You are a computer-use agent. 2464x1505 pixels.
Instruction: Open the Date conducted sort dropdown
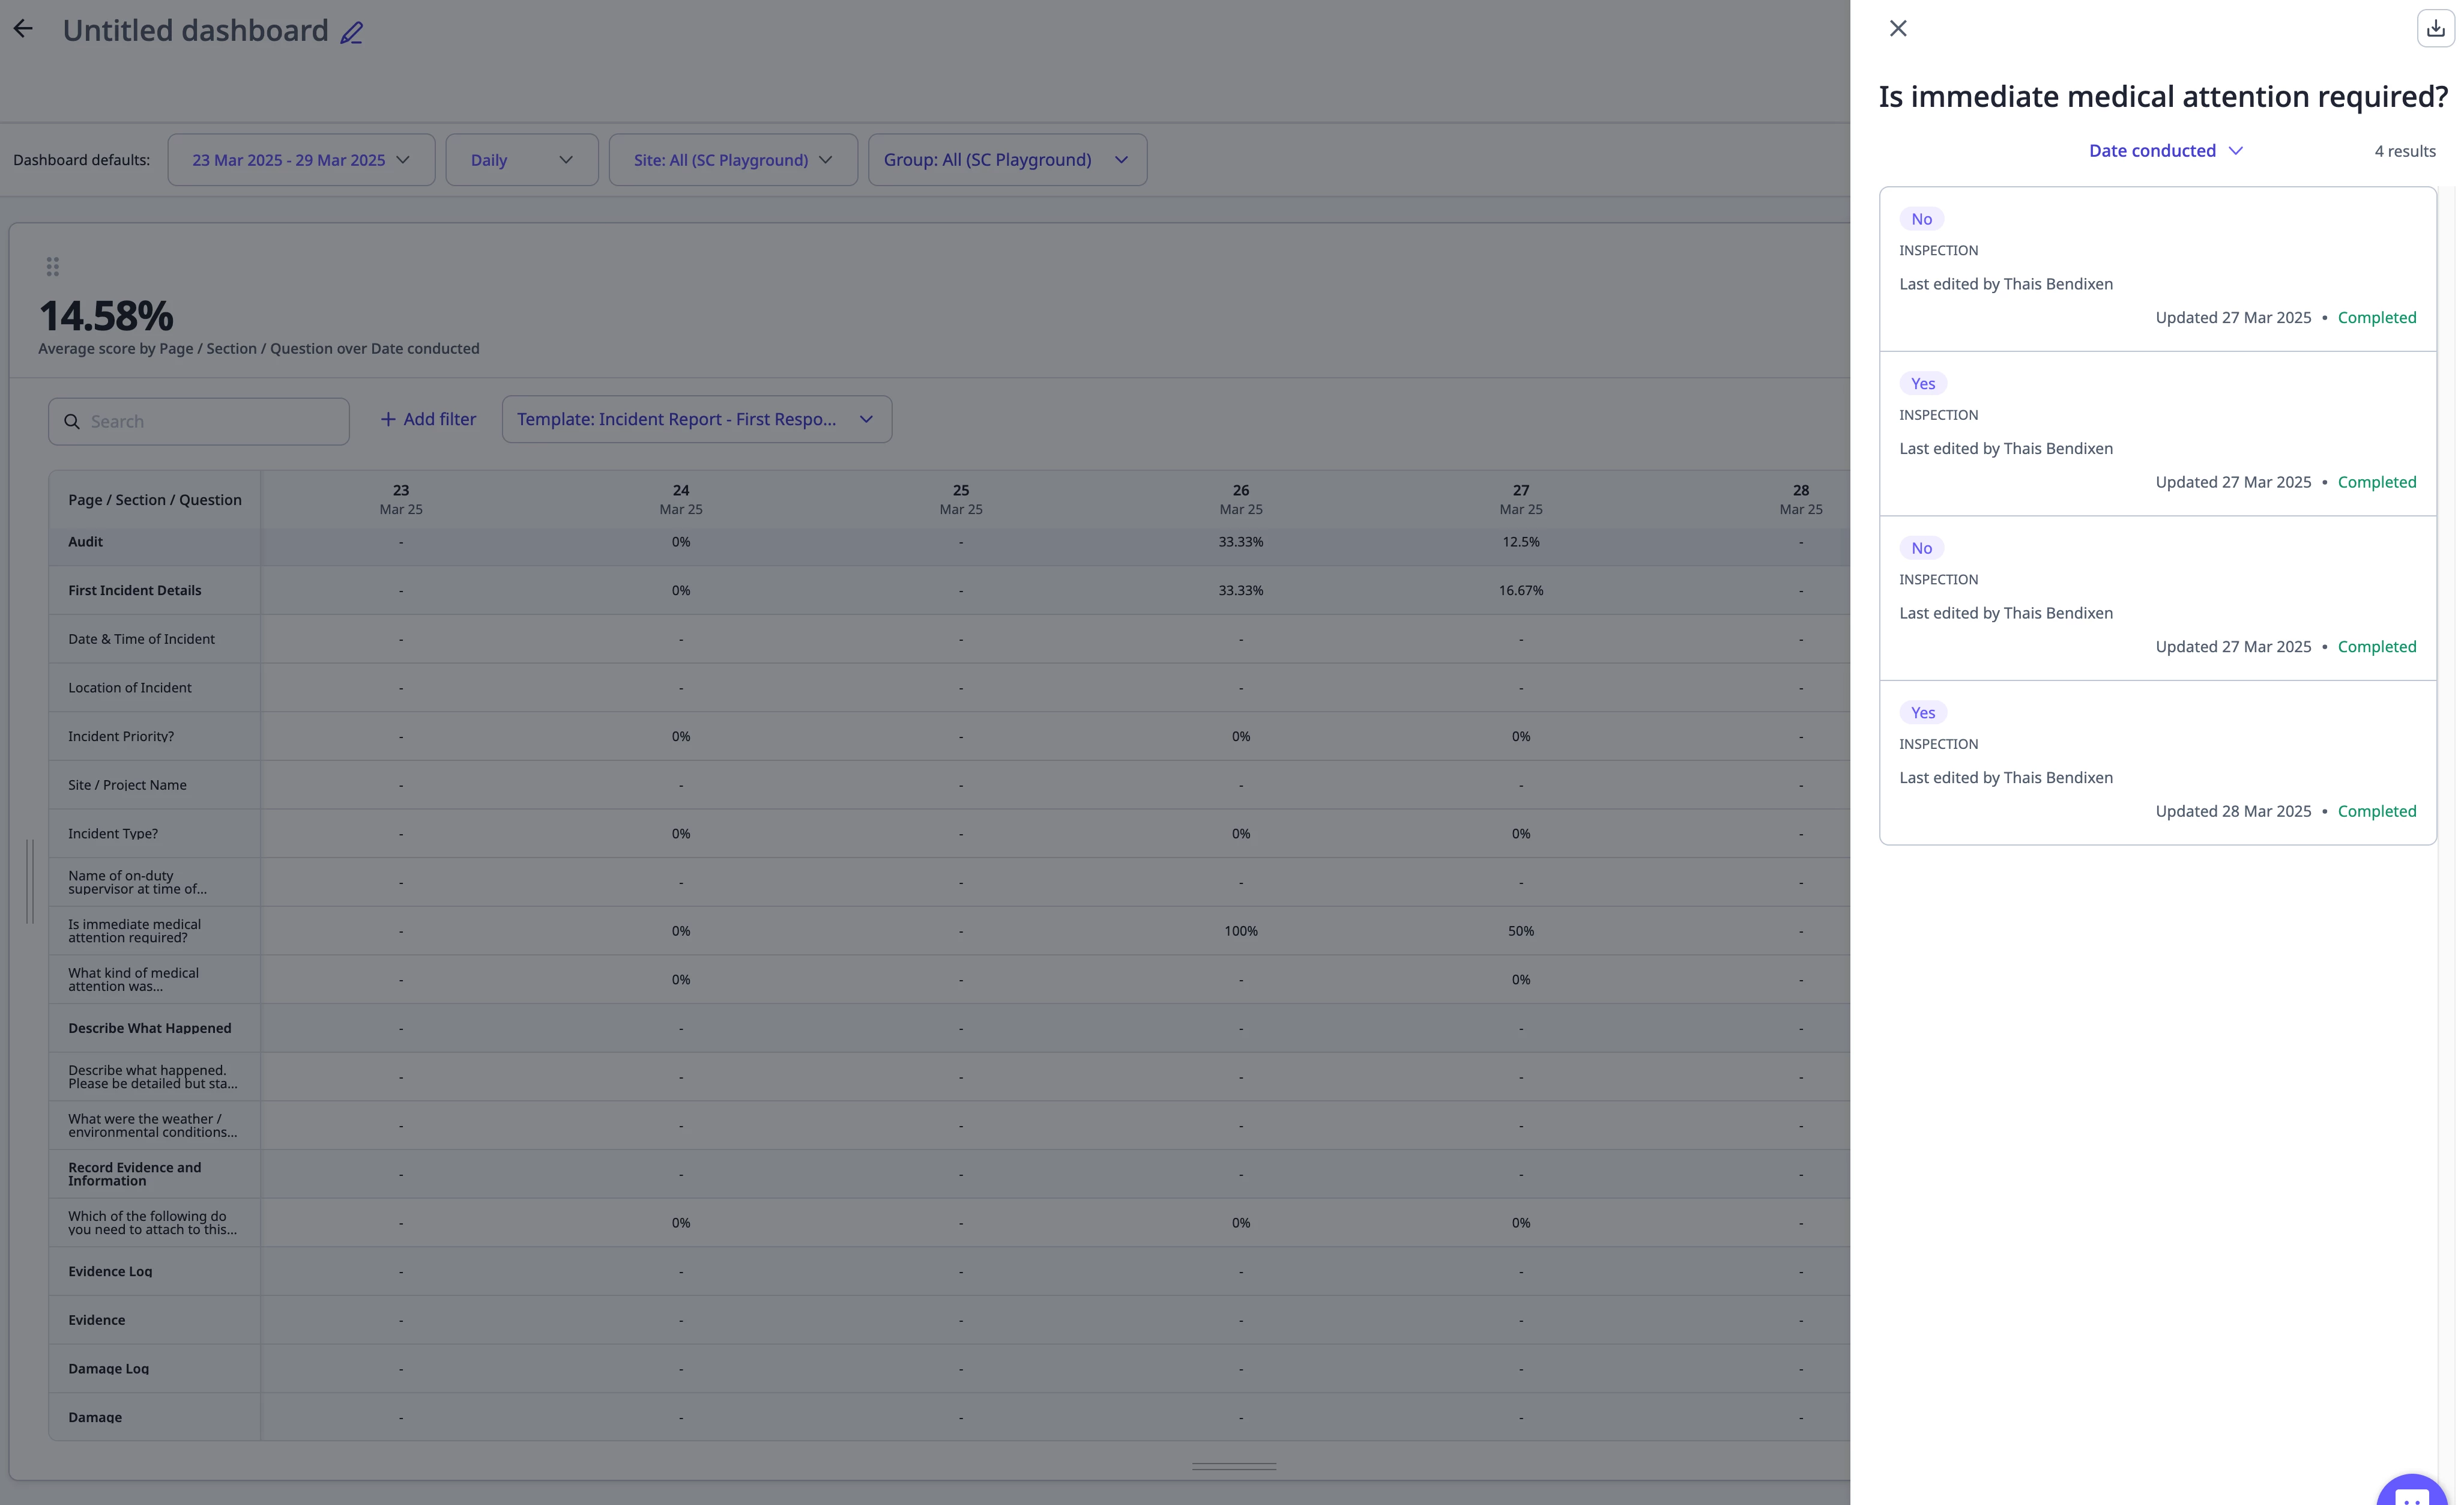click(2165, 151)
